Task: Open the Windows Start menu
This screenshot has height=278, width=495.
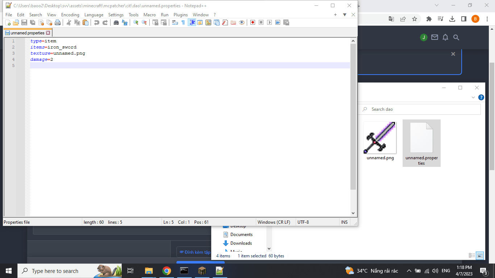Action: coord(9,271)
